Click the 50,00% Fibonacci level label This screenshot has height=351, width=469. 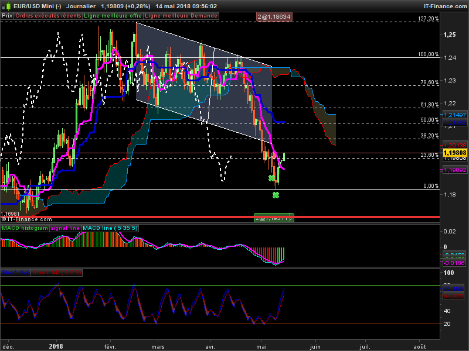point(430,120)
